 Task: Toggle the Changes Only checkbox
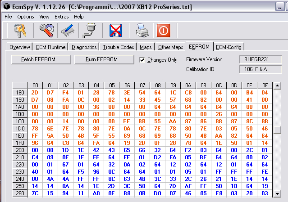point(142,60)
